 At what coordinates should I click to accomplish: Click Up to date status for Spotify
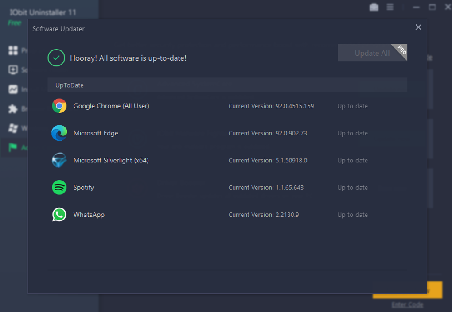[x=352, y=188]
